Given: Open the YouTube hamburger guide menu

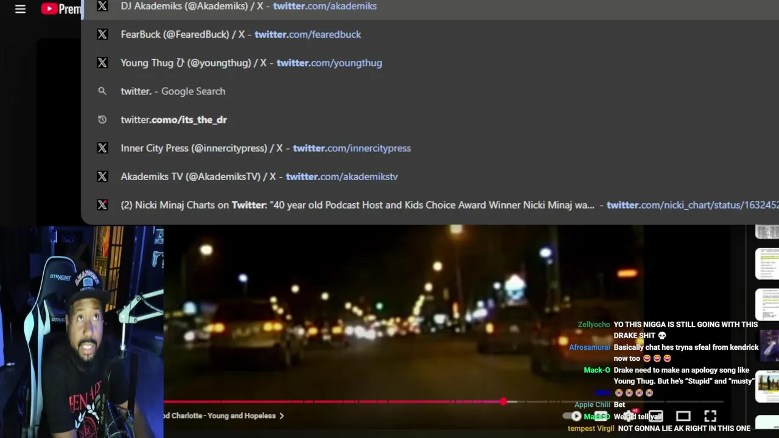Looking at the screenshot, I should [20, 9].
